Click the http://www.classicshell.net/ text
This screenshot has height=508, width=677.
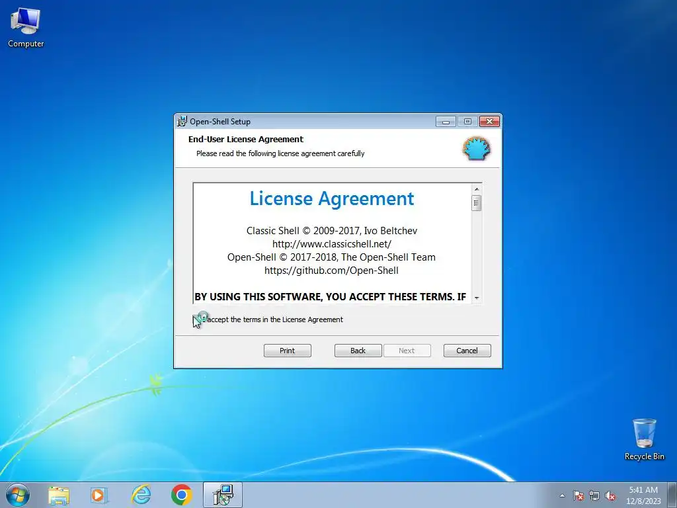pyautogui.click(x=332, y=244)
